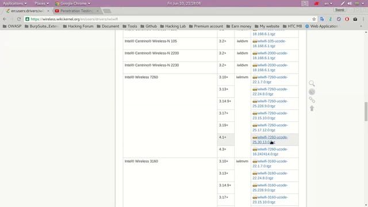The image size is (368, 207).
Task: Click the circular clock-like extension icon
Action: (339, 19)
